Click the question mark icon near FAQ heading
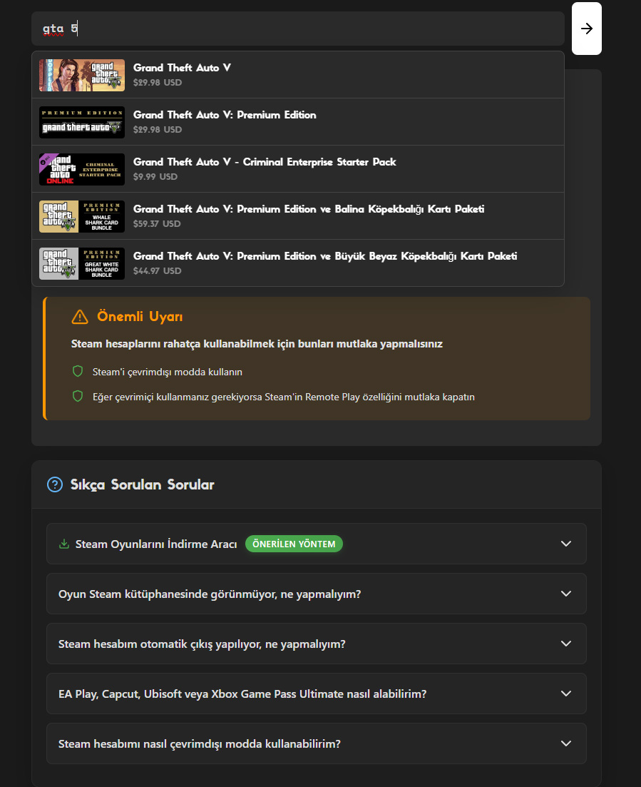The height and width of the screenshot is (787, 641). [55, 484]
